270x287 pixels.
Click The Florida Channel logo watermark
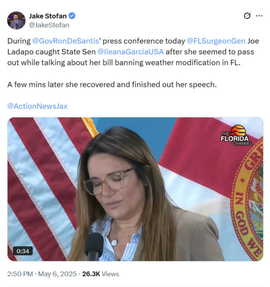coord(237,135)
